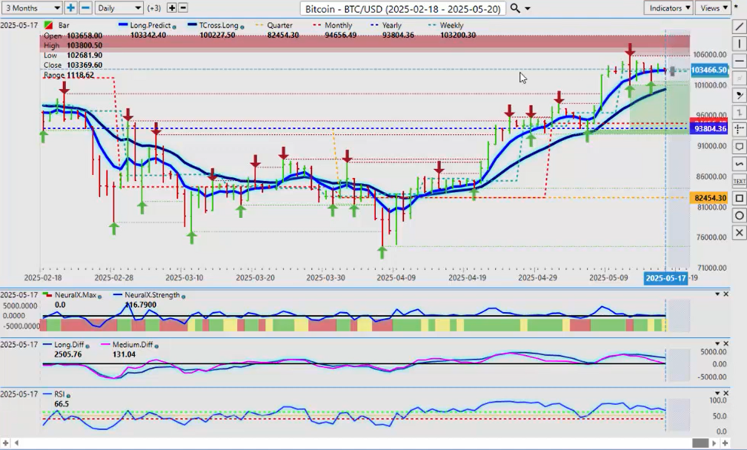Click the Bar chart type legend icon
This screenshot has height=450, width=747.
click(48, 25)
